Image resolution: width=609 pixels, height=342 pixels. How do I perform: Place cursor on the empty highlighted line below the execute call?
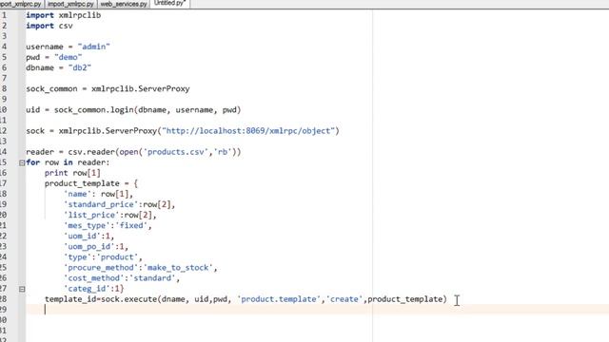(x=317, y=310)
